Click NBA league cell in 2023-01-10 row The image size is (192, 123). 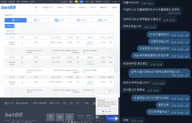click(x=36, y=42)
